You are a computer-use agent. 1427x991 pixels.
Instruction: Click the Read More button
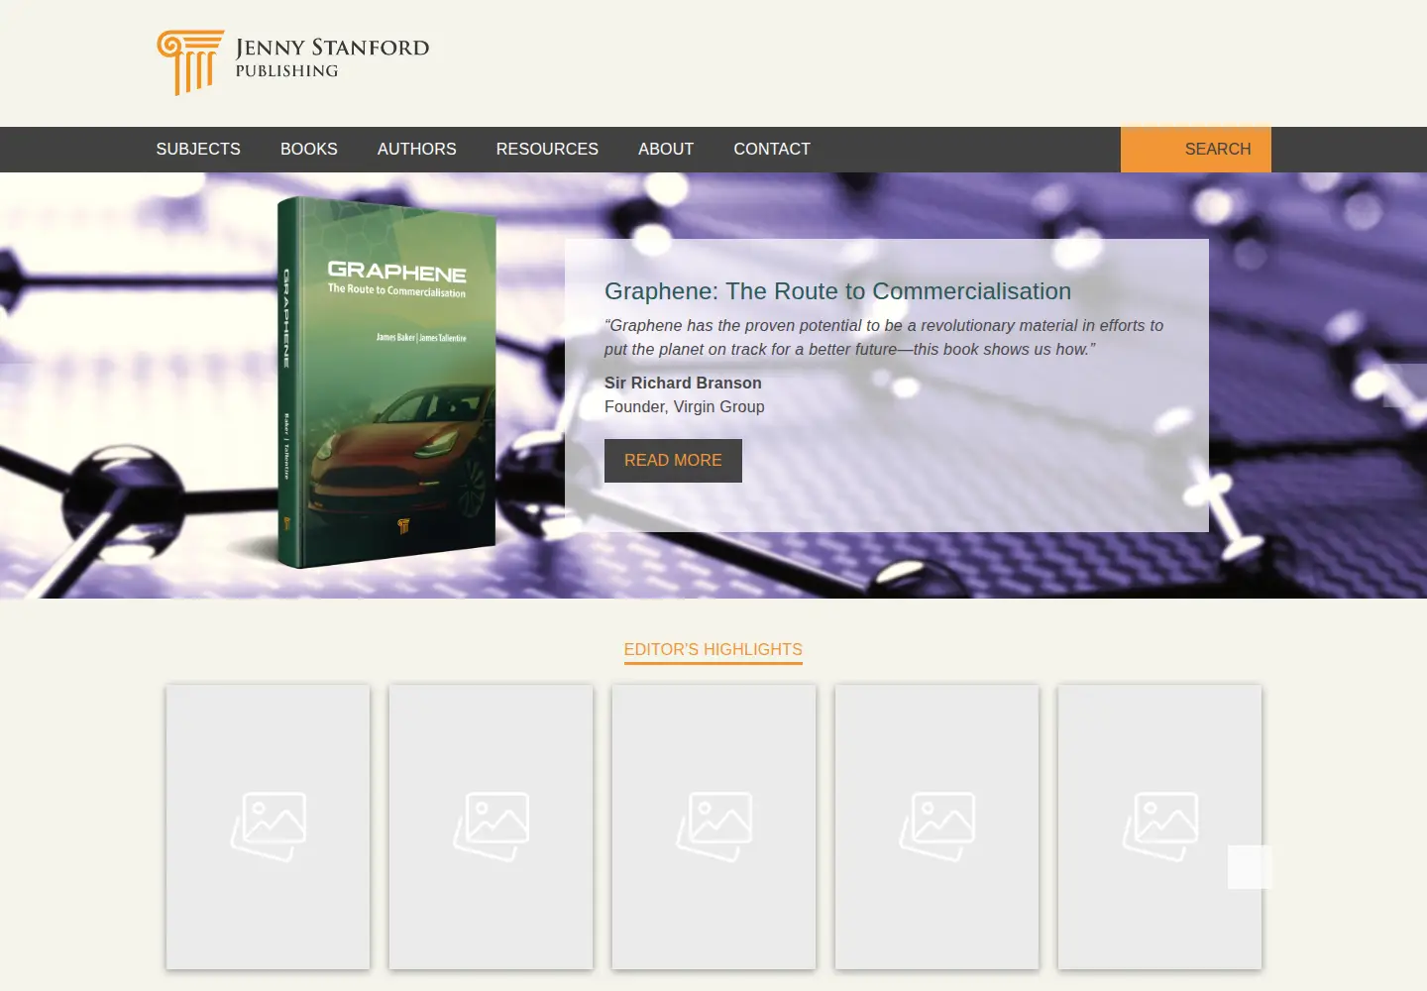click(673, 461)
